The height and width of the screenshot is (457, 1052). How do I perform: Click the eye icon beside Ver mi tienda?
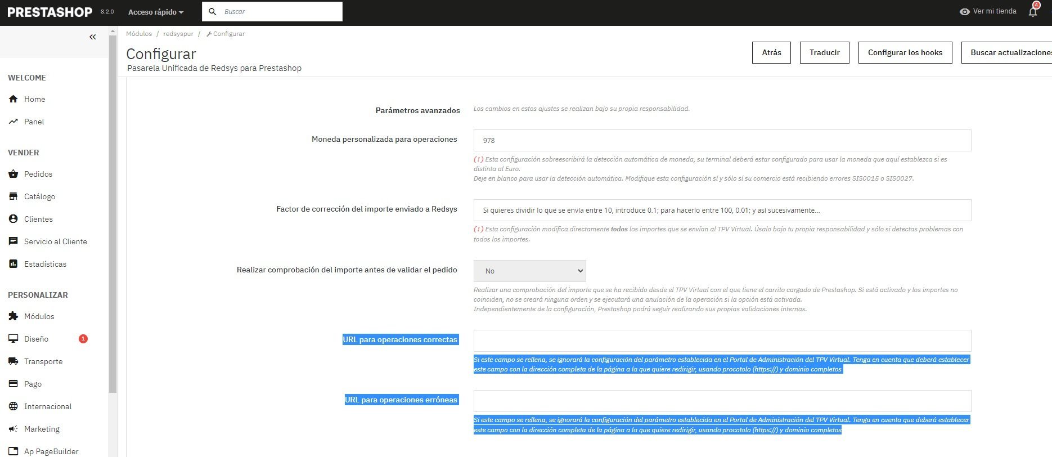point(964,12)
